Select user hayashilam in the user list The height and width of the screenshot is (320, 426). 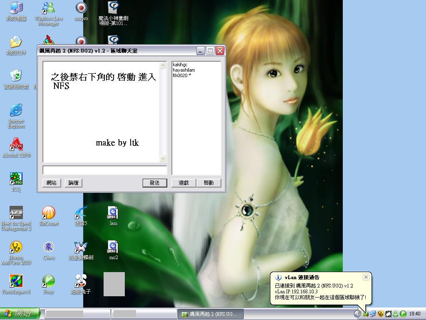[x=184, y=70]
